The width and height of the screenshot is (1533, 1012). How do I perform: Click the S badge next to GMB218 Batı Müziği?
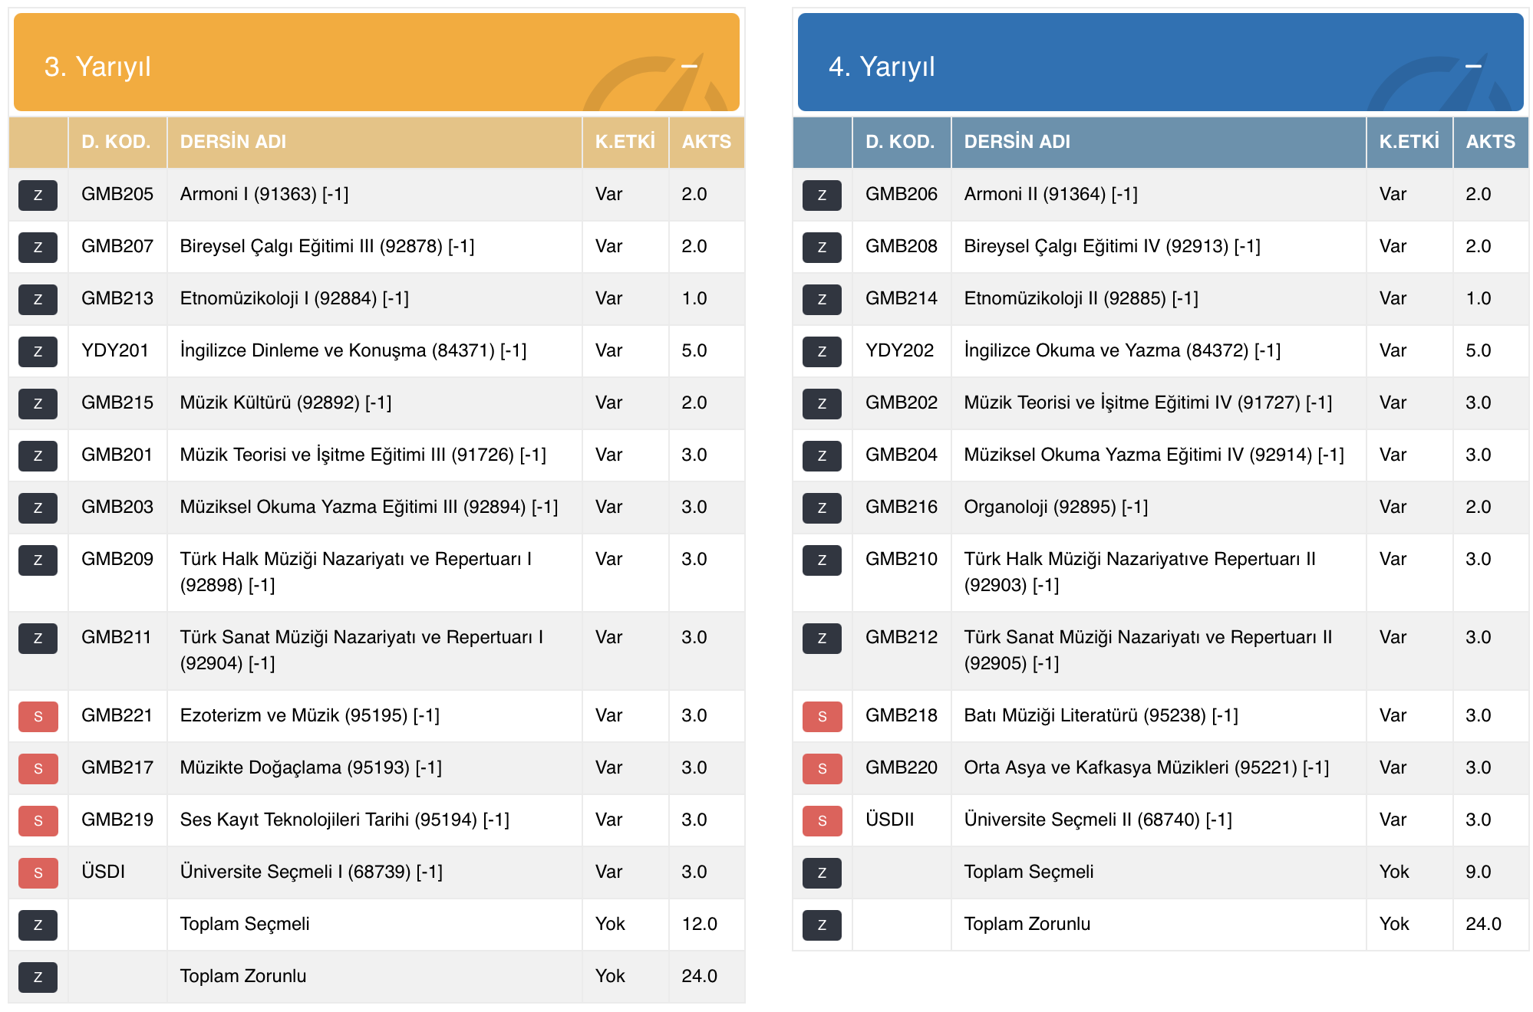coord(822,716)
